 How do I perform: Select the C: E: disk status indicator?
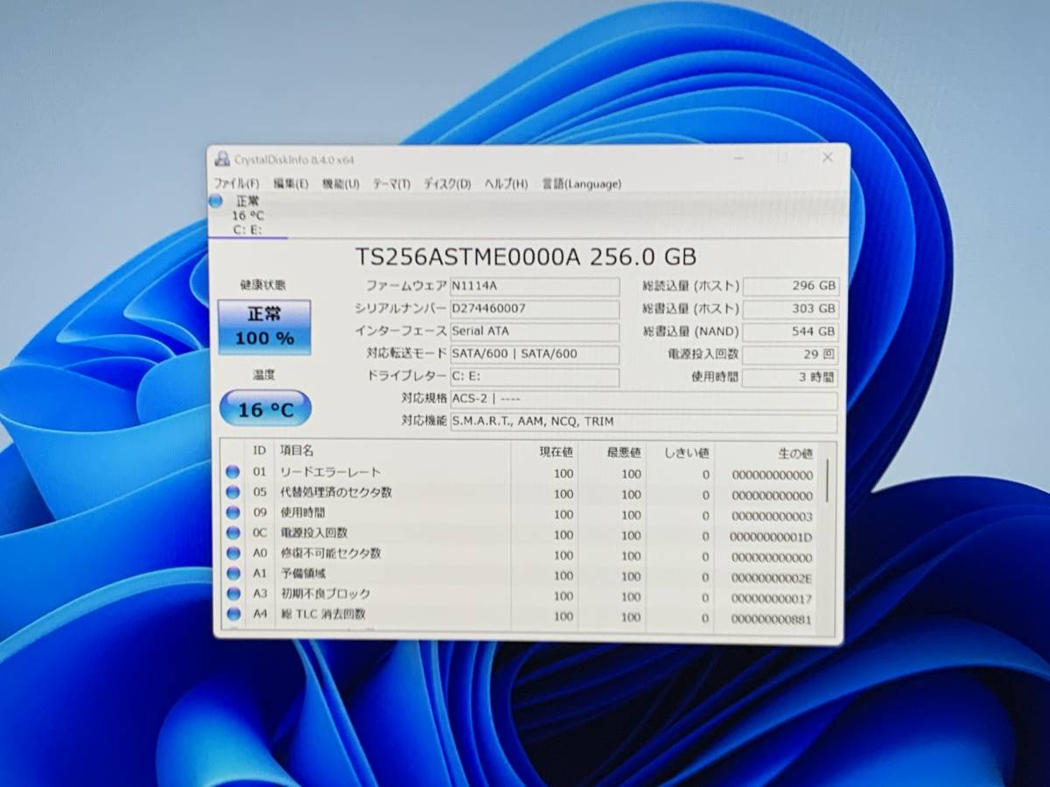coord(247,215)
